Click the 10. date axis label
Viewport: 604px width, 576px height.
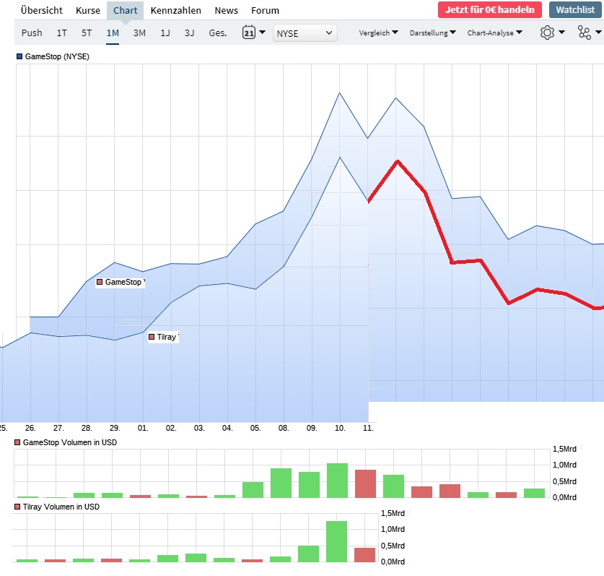point(340,429)
